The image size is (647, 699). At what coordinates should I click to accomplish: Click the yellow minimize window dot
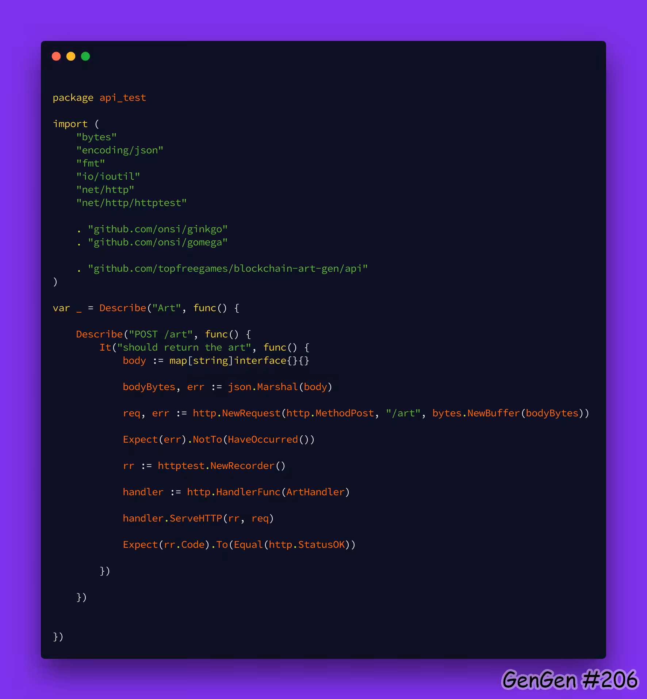pos(71,56)
